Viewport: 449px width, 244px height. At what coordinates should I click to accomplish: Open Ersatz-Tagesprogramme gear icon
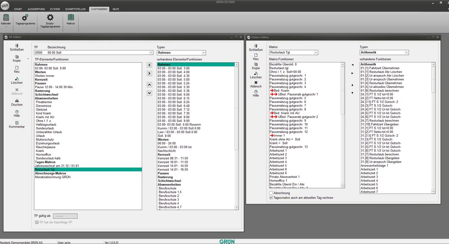50,18
